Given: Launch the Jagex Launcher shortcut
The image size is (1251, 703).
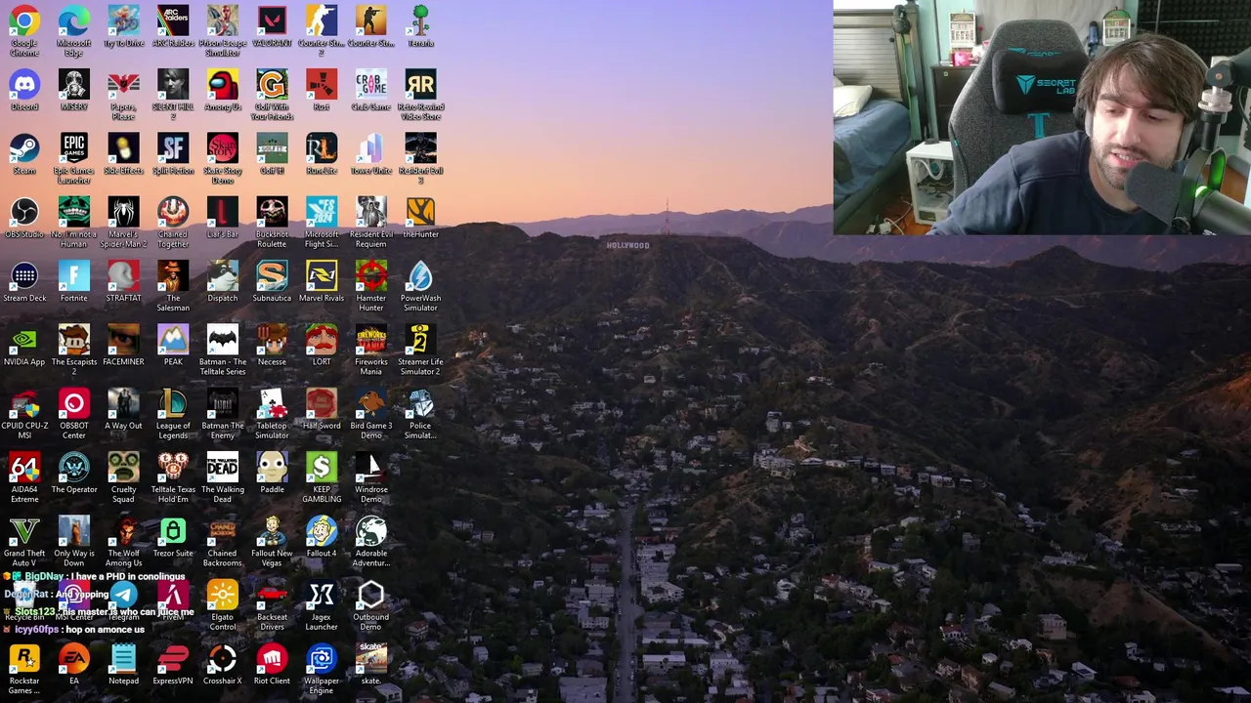Looking at the screenshot, I should [x=322, y=595].
